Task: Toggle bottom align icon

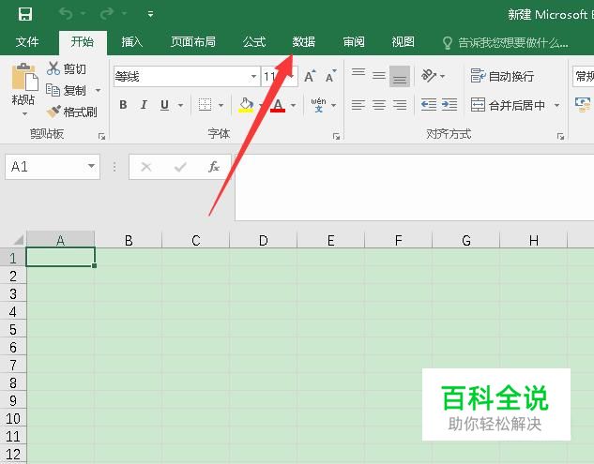Action: click(400, 76)
